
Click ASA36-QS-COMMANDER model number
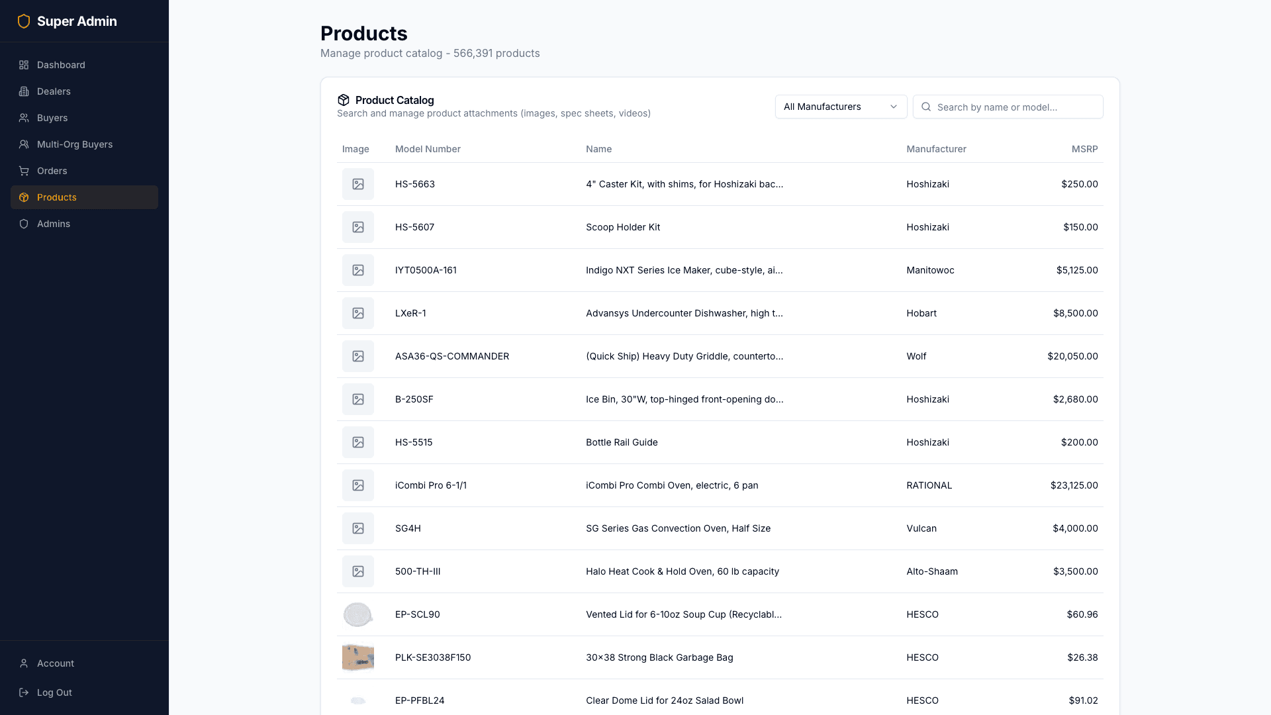click(452, 356)
